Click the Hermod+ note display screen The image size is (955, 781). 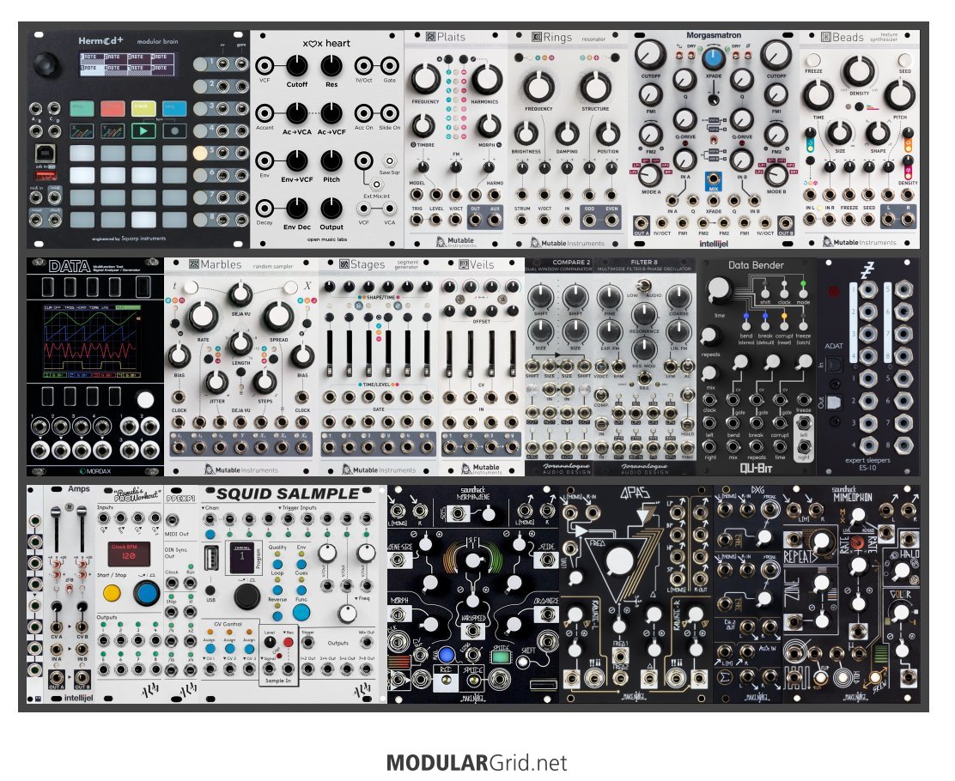(x=127, y=64)
